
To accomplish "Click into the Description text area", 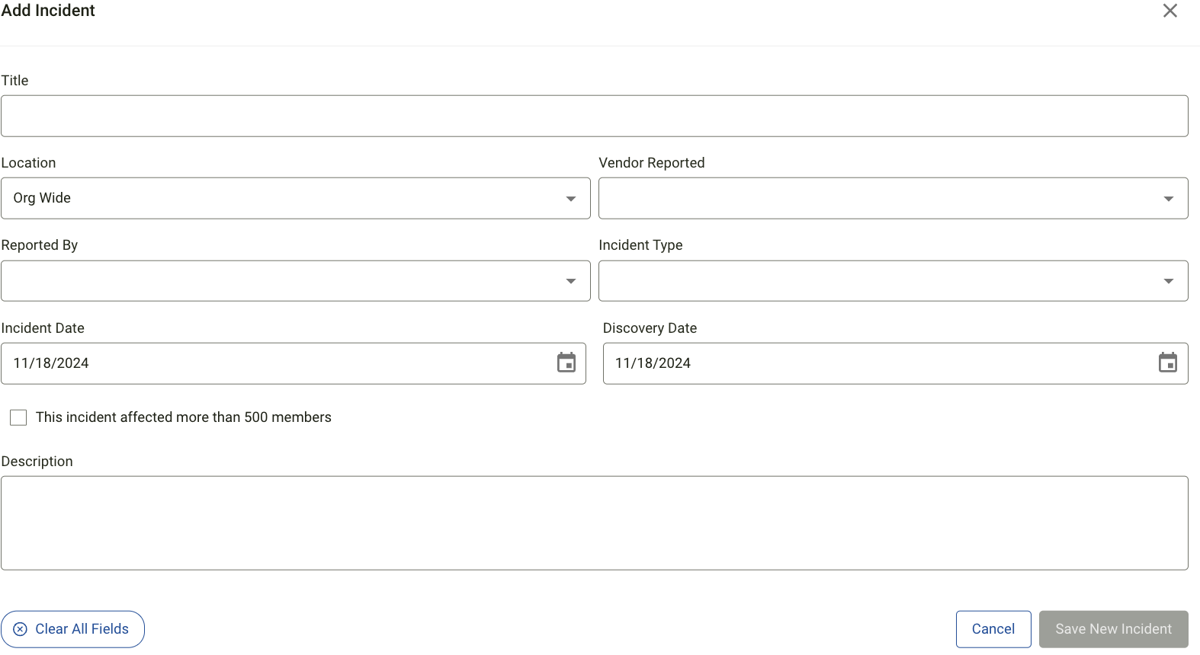I will [x=595, y=523].
